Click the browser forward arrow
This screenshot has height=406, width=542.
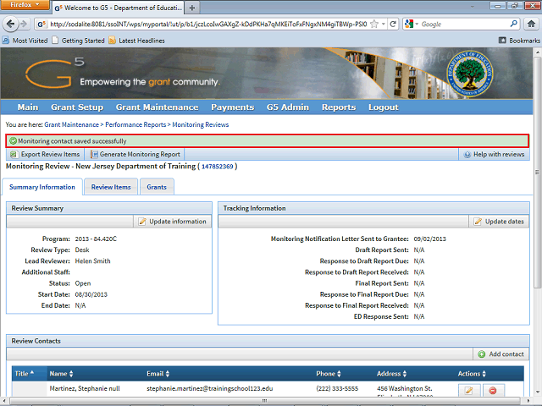point(24,24)
